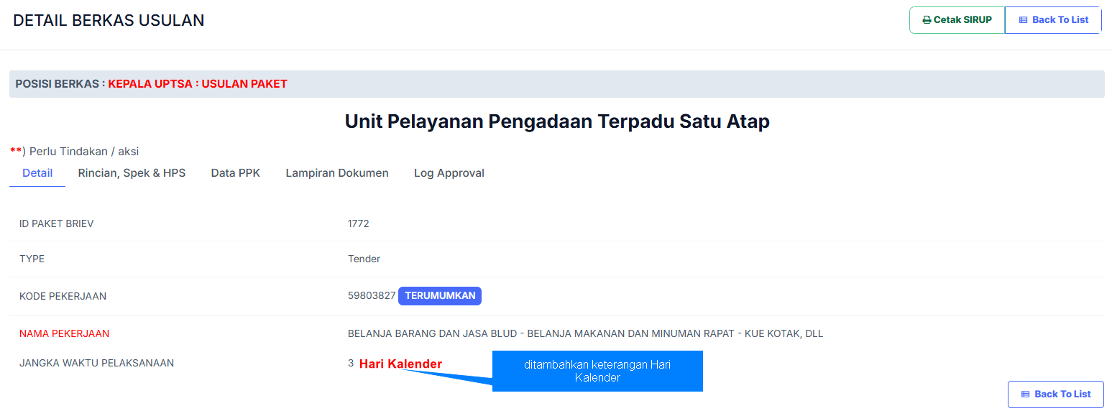
Task: Click the red NAMA PEKERJAAN label
Action: [64, 333]
